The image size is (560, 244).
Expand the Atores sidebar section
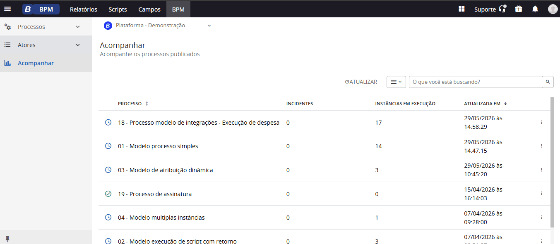[x=78, y=45]
